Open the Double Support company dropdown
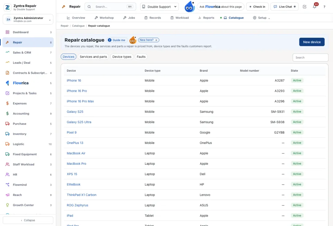This screenshot has height=226, width=333. point(159,7)
